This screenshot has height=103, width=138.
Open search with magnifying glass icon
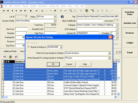(71, 11)
